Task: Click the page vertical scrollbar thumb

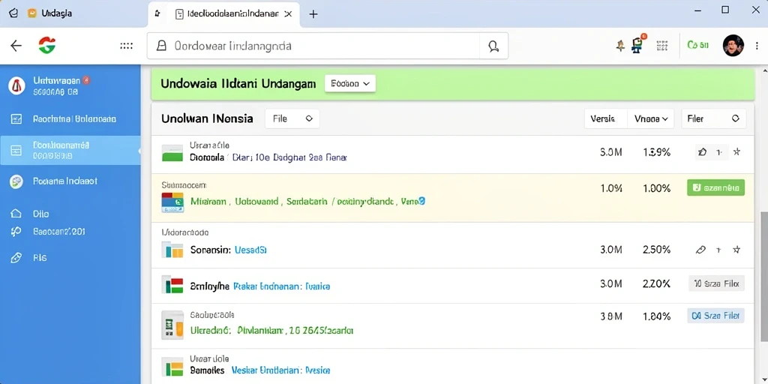Action: [764, 277]
